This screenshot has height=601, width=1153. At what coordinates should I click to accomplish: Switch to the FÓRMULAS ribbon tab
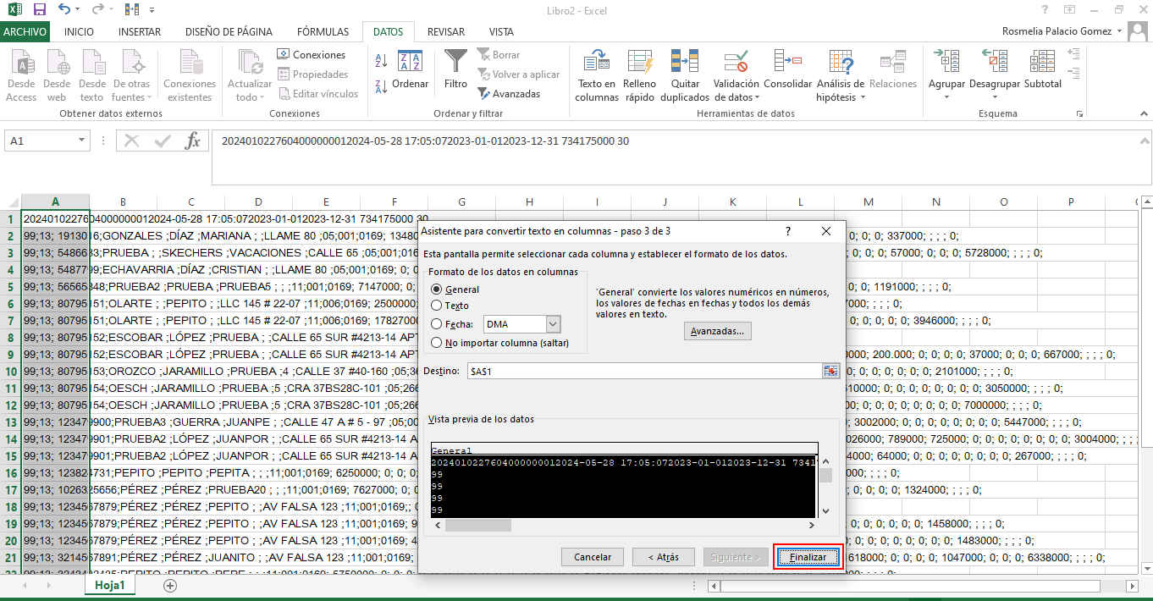[x=323, y=32]
